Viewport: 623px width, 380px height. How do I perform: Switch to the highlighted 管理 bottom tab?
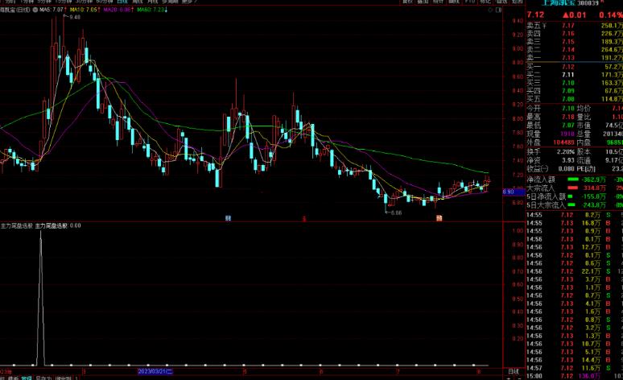27,378
